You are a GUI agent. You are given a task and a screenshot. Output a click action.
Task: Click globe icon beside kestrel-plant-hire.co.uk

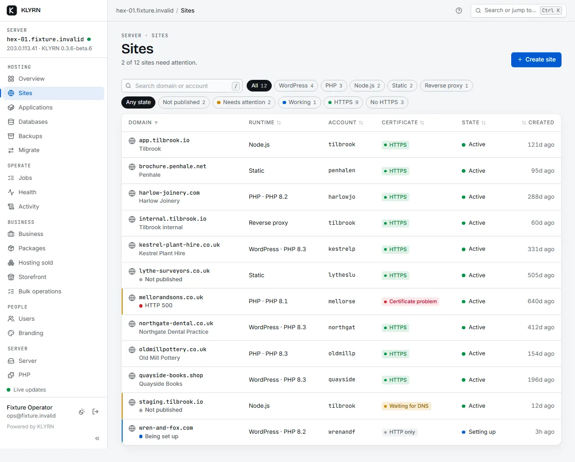click(x=132, y=245)
